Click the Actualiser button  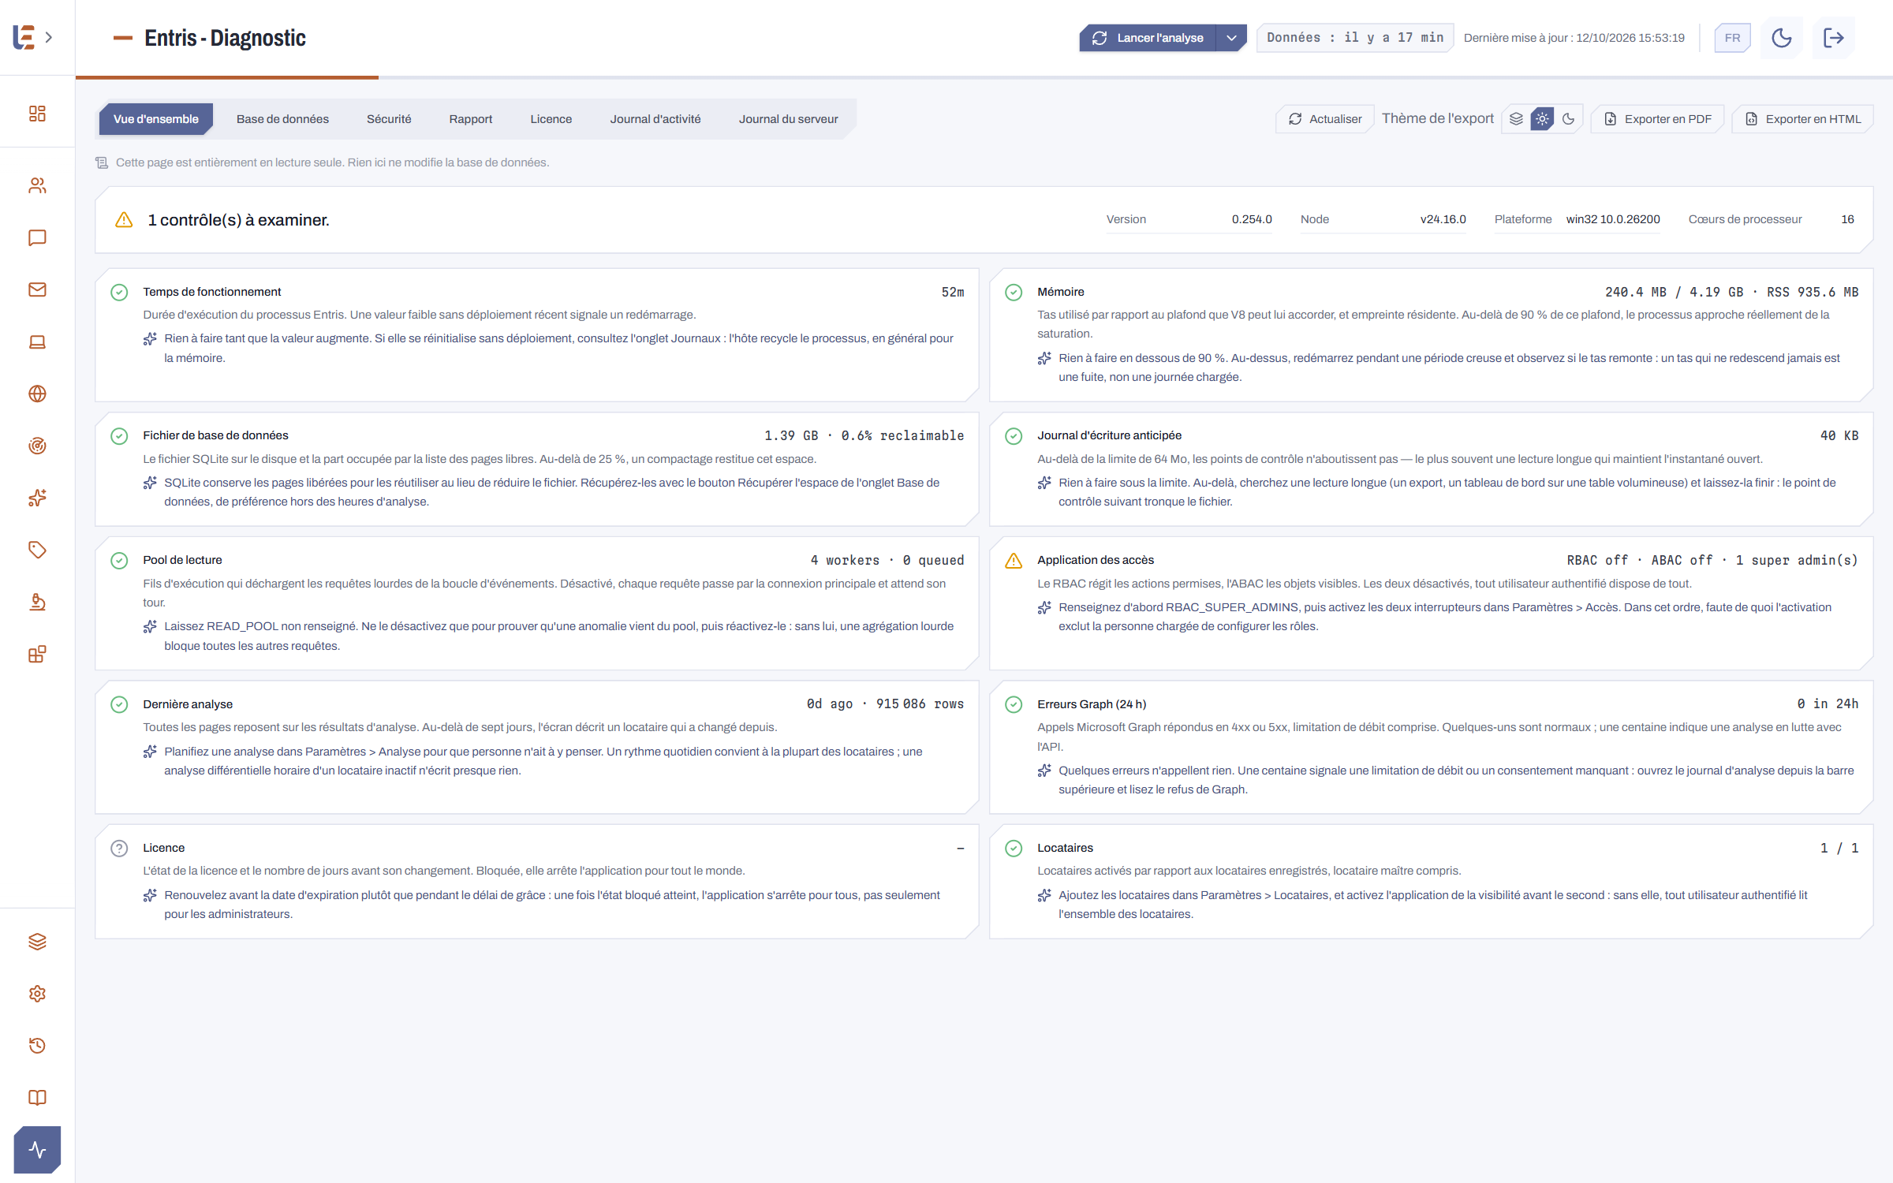point(1325,119)
